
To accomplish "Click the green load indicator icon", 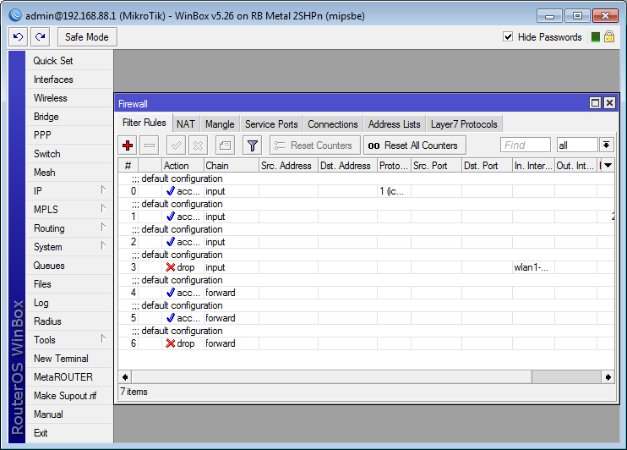I will [596, 37].
